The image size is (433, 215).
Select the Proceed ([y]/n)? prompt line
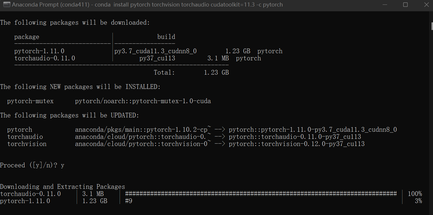pyautogui.click(x=31, y=165)
